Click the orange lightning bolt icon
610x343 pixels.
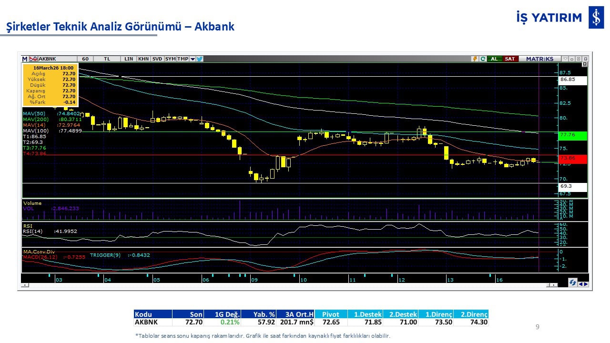(475, 59)
